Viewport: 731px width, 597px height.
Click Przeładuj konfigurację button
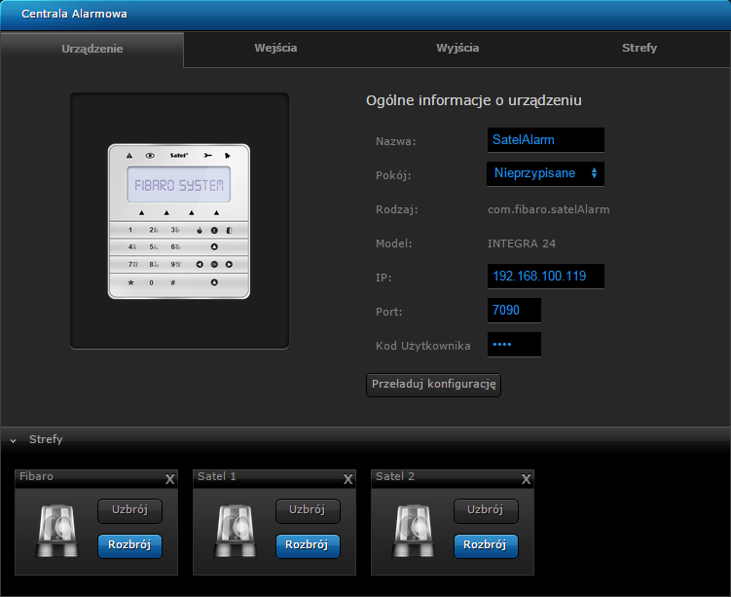(433, 385)
